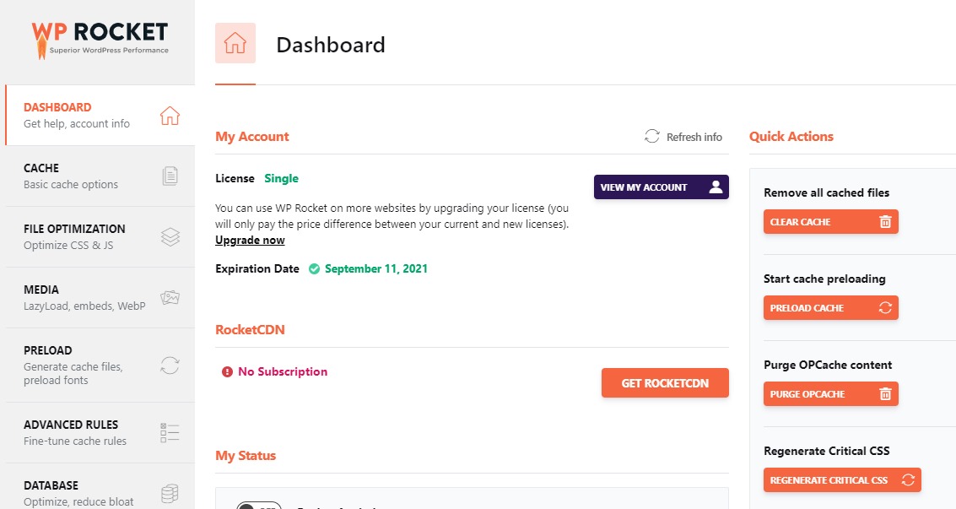The image size is (956, 509).
Task: Click the Advanced Rules checklist icon
Action: tap(170, 433)
